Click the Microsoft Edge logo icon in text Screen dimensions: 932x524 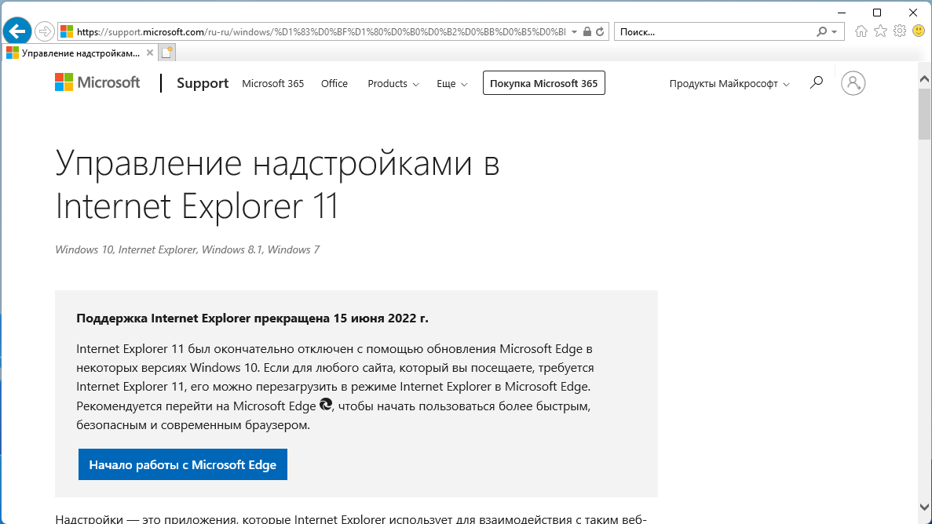tap(326, 405)
